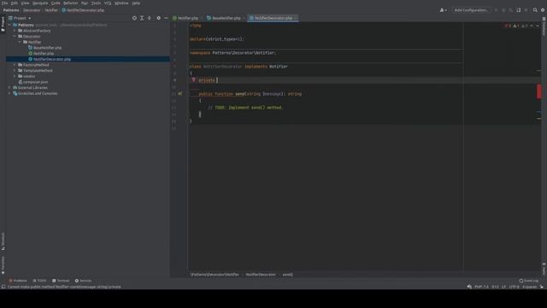This screenshot has height=308, width=547.
Task: Click the status bar tool windows toggle icon
Action: point(3,287)
